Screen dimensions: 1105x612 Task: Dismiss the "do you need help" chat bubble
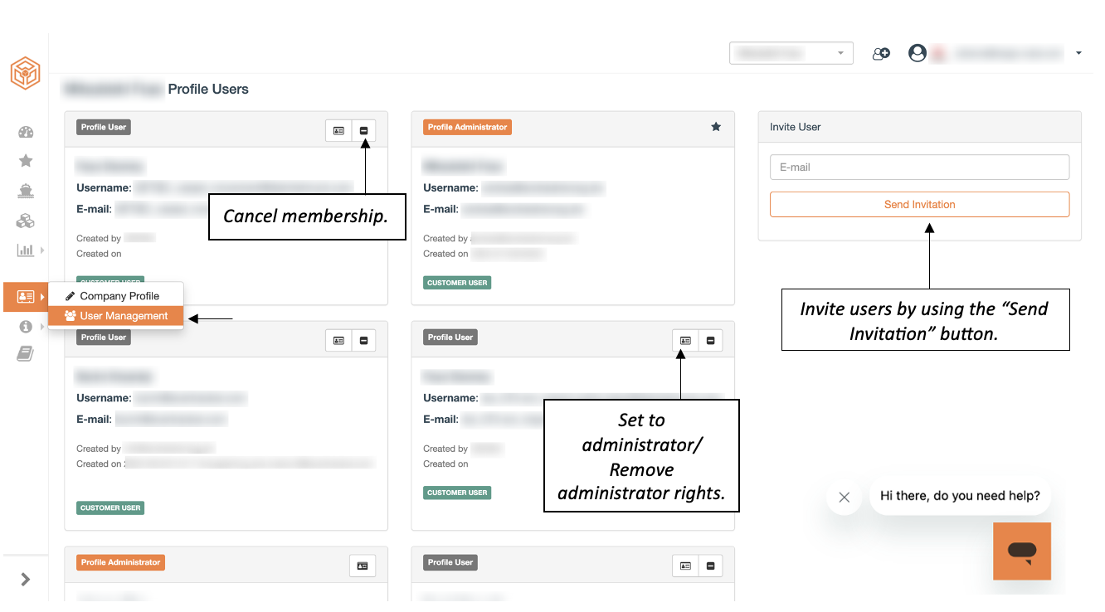tap(845, 498)
